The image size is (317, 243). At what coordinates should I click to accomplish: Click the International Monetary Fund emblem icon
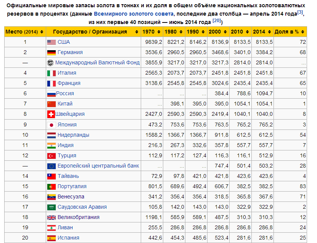50,62
